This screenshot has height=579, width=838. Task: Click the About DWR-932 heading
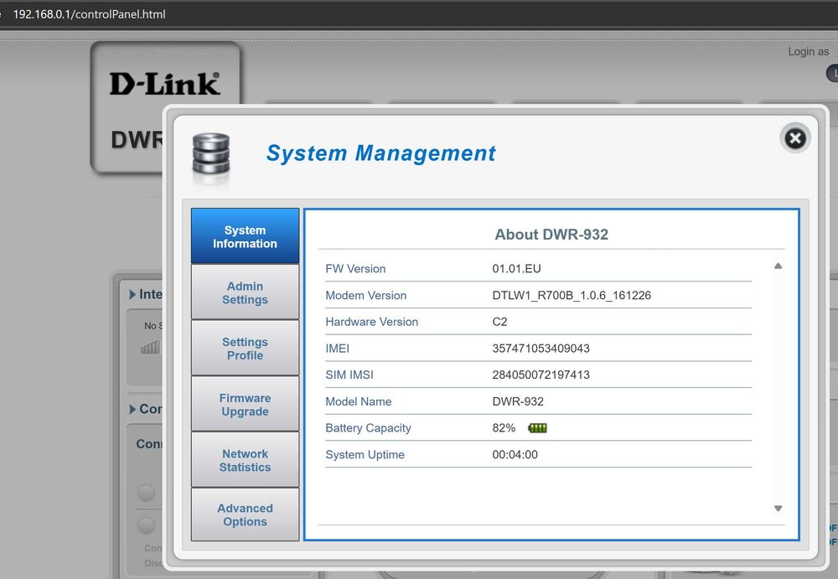click(x=551, y=235)
